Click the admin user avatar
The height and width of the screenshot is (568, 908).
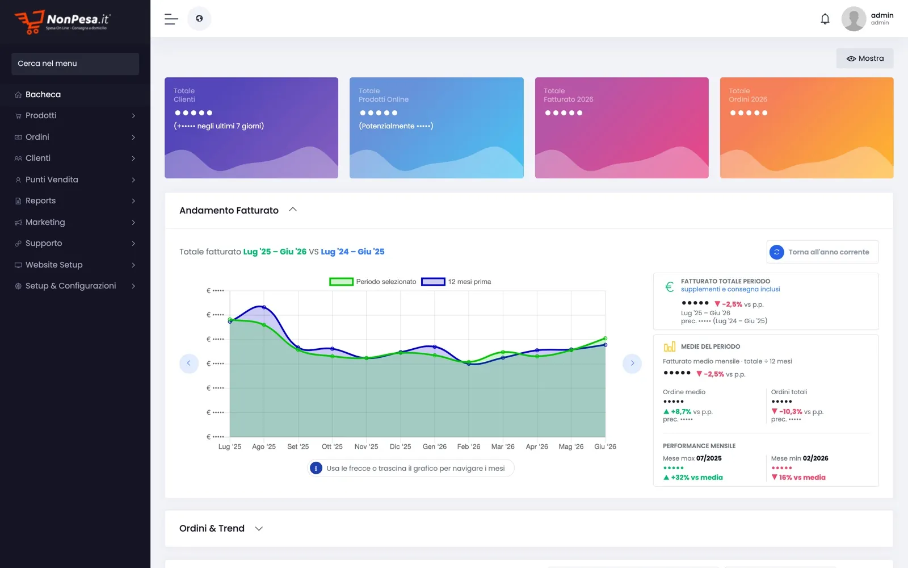click(854, 19)
